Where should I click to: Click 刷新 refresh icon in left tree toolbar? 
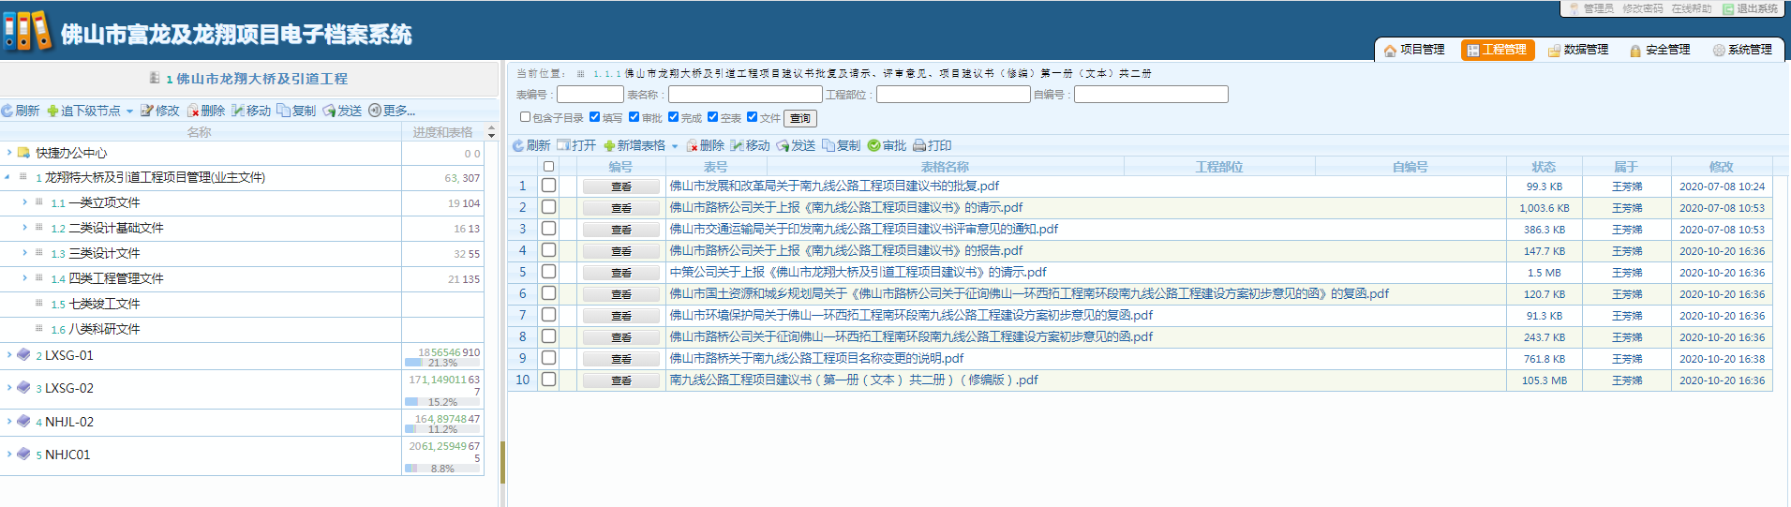click(x=7, y=111)
